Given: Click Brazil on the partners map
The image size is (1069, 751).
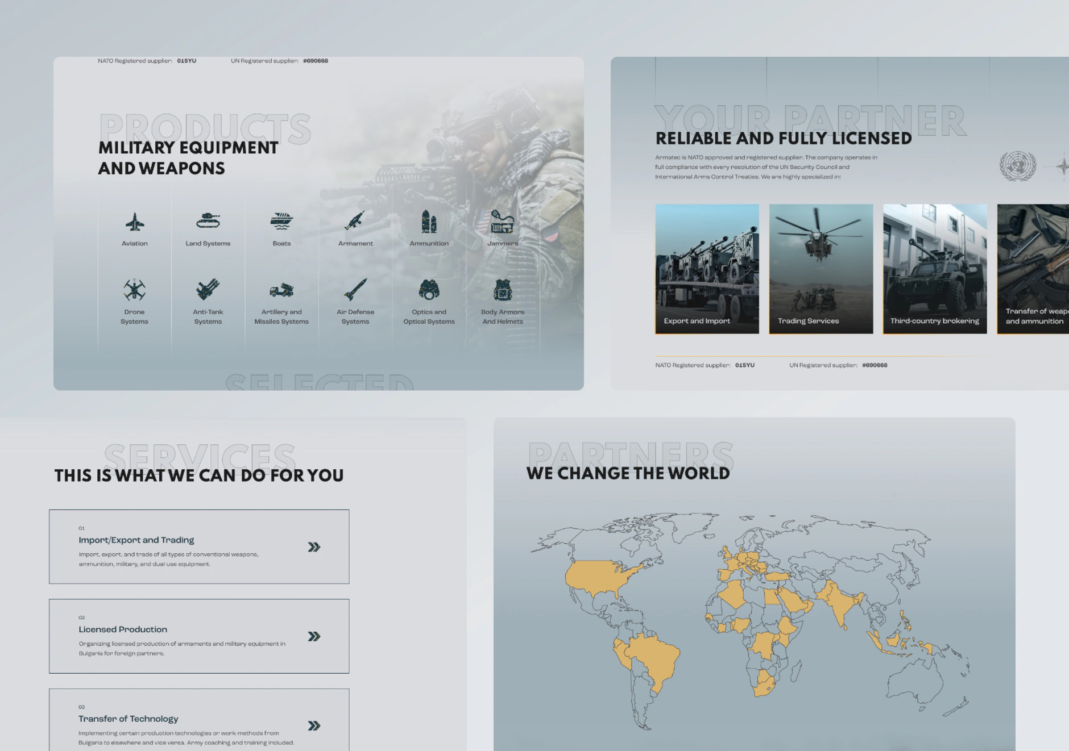Looking at the screenshot, I should click(654, 659).
